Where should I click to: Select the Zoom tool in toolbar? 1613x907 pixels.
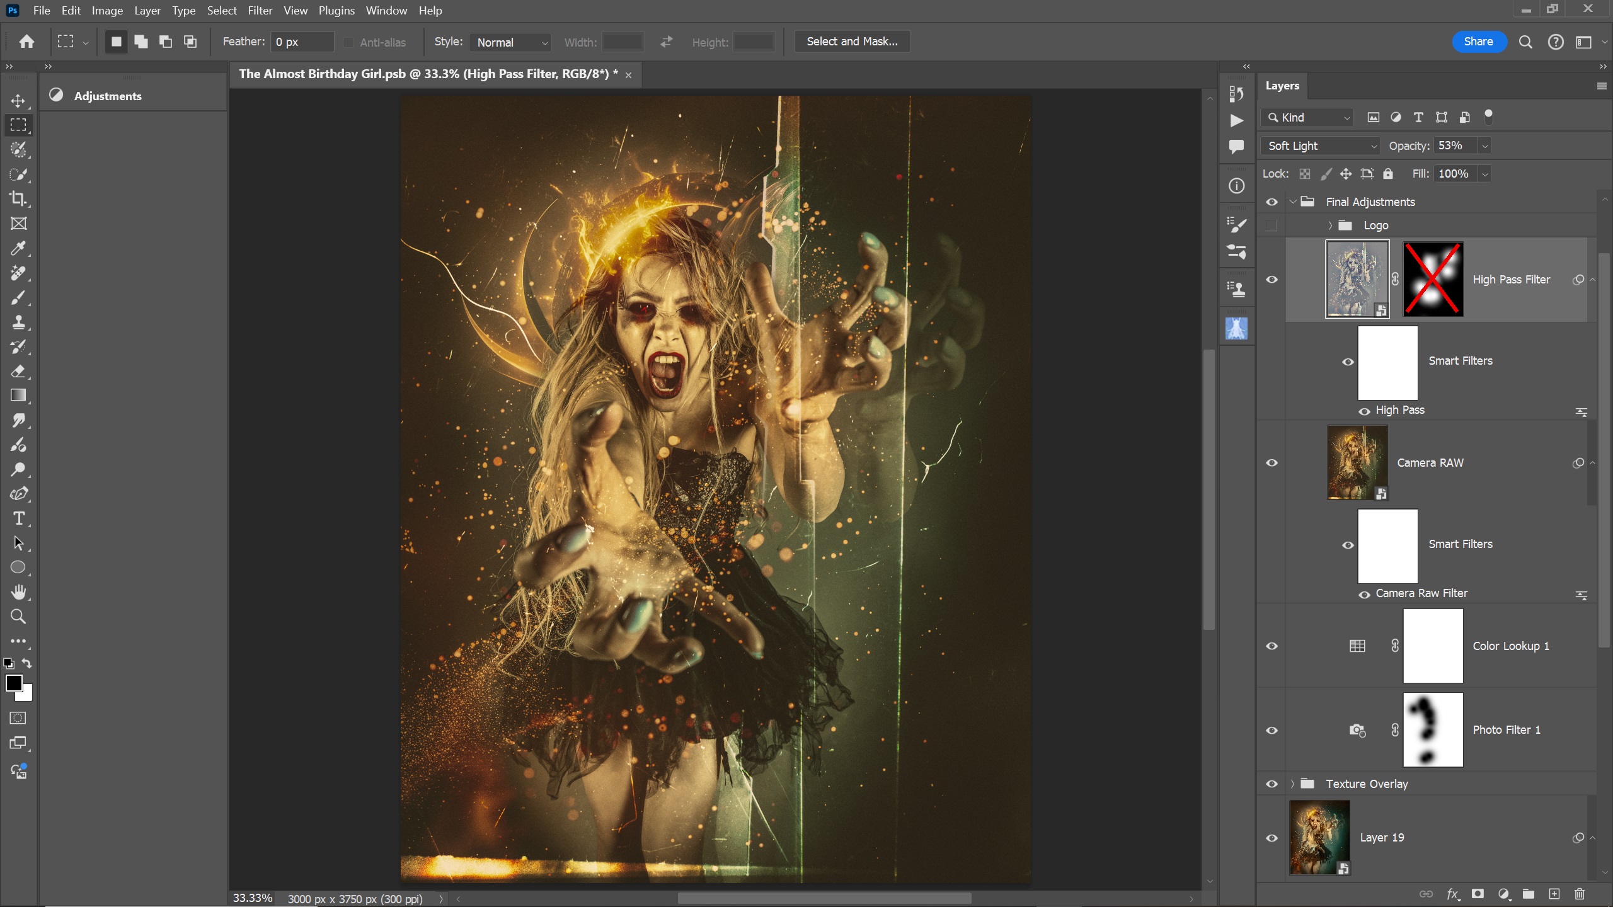18,617
